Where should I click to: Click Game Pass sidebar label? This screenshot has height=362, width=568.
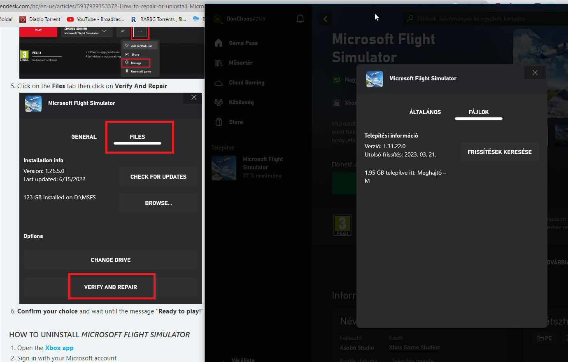click(243, 43)
